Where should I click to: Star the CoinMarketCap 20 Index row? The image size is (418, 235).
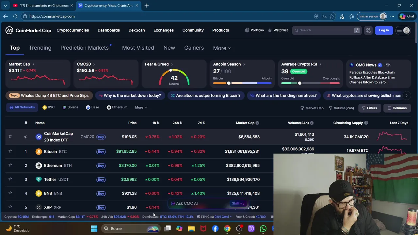pos(10,136)
